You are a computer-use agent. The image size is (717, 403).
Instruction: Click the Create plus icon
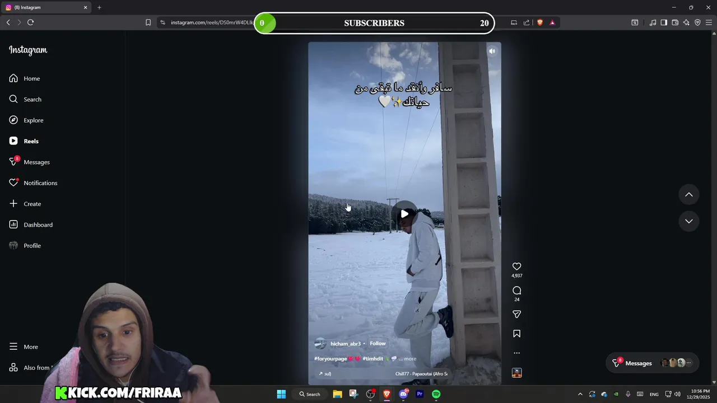[13, 204]
